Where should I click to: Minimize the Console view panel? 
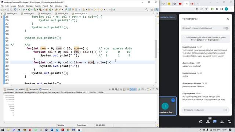(153, 89)
